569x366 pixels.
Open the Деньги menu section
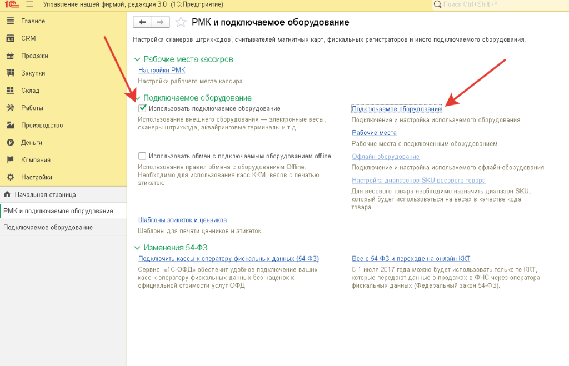pos(63,143)
